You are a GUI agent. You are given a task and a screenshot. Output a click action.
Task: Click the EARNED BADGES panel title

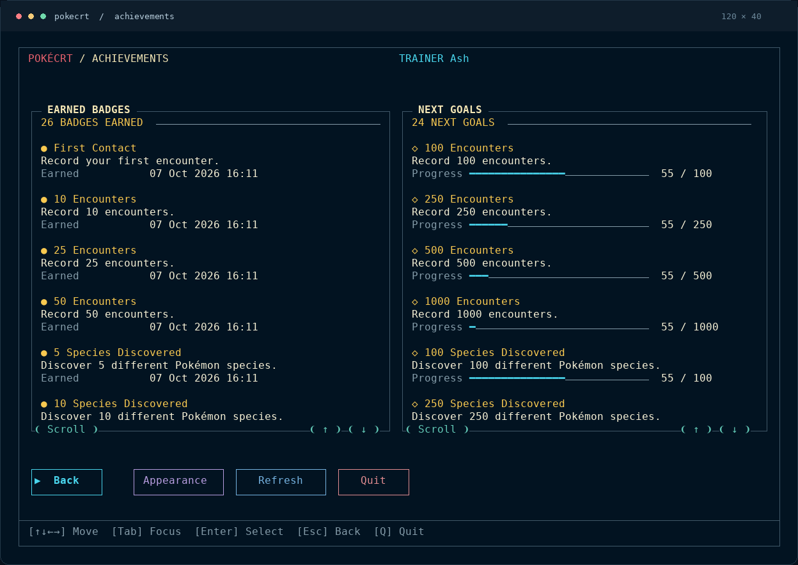click(89, 110)
